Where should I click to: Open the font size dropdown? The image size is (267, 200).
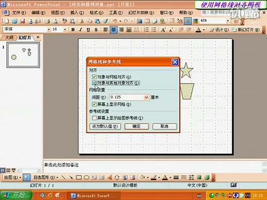point(65,30)
